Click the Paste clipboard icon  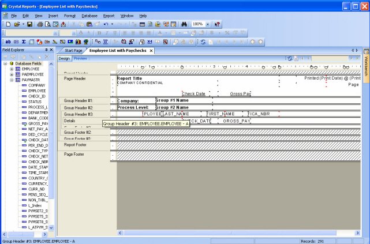[89, 24]
